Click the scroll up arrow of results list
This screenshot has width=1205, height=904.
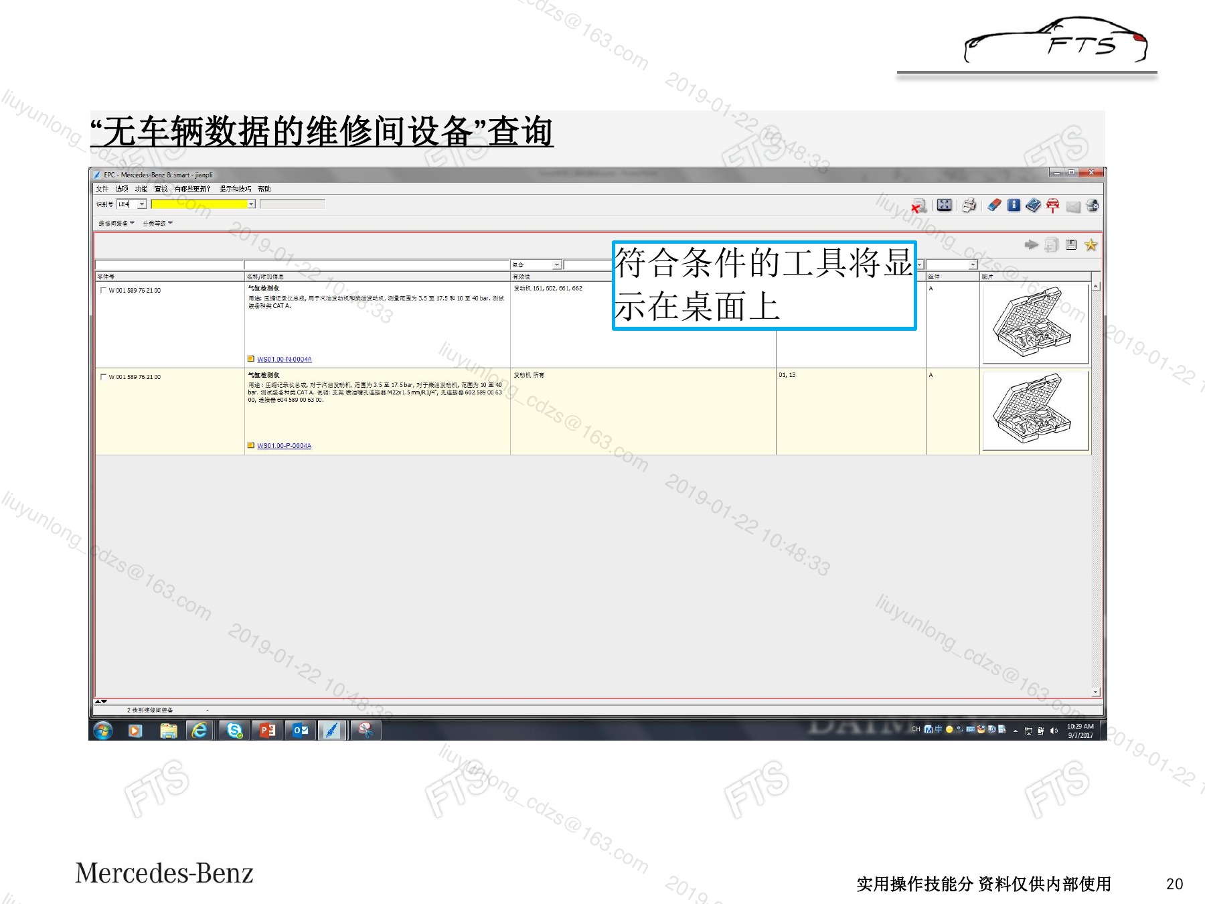point(1096,287)
